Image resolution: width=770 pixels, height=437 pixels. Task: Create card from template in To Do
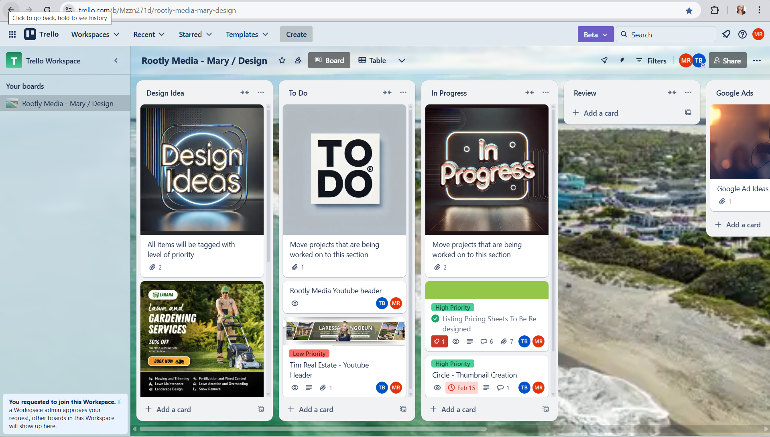[x=403, y=409]
